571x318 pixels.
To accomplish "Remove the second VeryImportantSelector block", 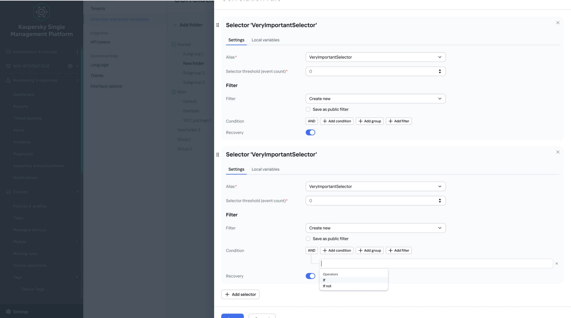I will pos(558,152).
